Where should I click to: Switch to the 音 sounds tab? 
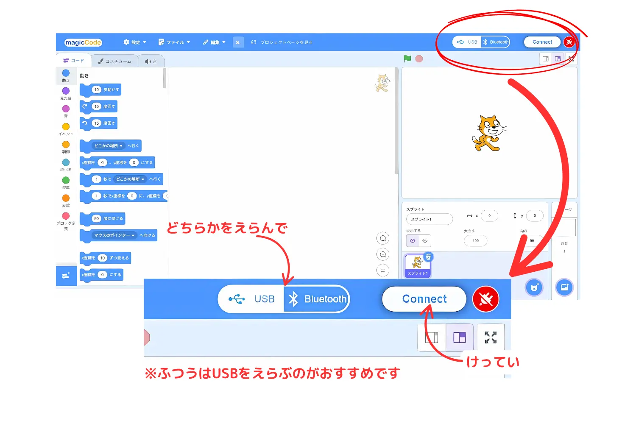pos(151,61)
